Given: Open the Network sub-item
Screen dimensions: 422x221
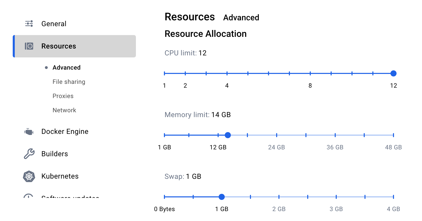Looking at the screenshot, I should tap(64, 110).
